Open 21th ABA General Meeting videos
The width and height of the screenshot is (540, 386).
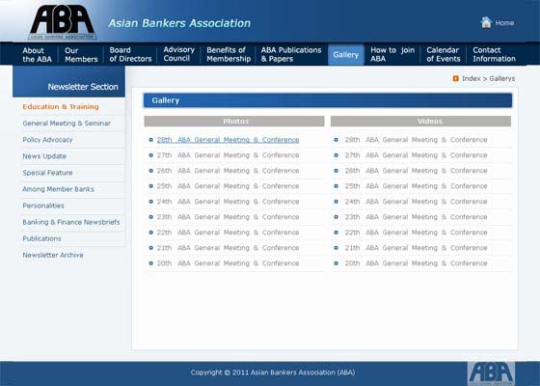point(416,248)
